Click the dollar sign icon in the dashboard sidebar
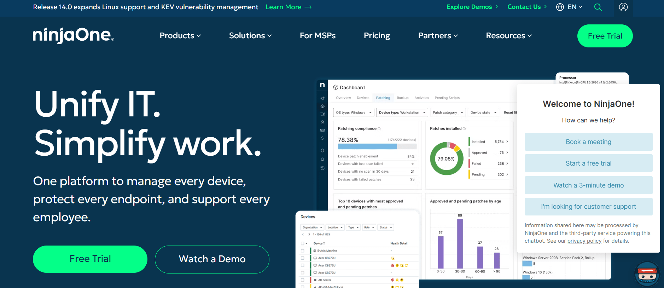Screen dimensions: 664x288 [x=322, y=138]
